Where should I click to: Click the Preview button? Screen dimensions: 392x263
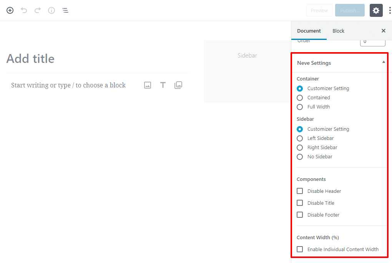(x=319, y=10)
